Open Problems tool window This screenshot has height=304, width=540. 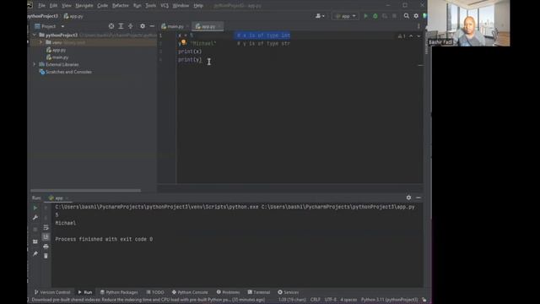pos(228,292)
